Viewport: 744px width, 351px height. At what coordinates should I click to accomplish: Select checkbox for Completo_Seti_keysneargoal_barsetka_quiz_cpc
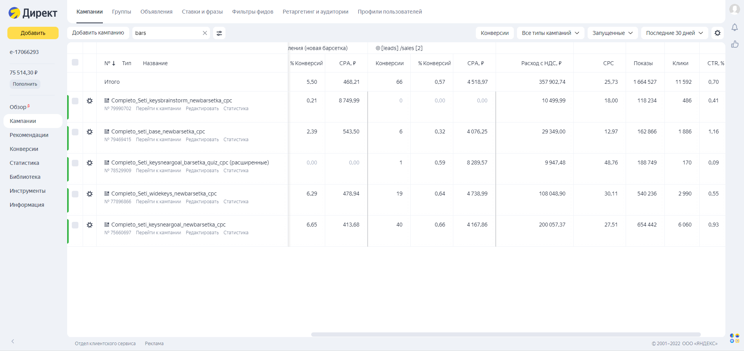coord(75,163)
